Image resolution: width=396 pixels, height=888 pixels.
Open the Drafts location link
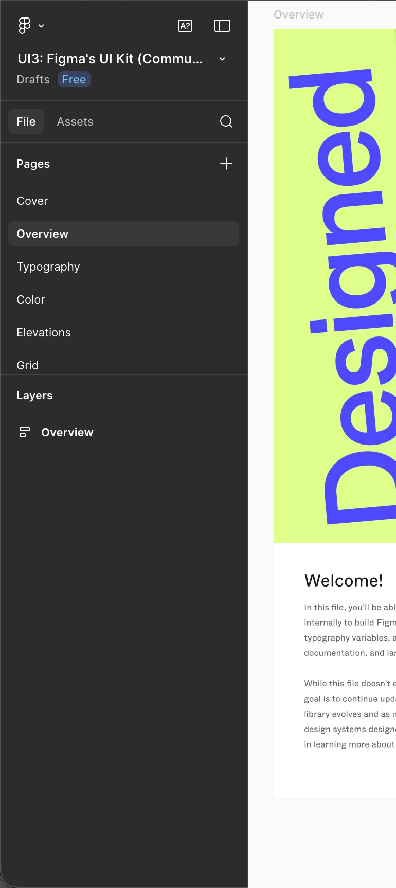33,80
